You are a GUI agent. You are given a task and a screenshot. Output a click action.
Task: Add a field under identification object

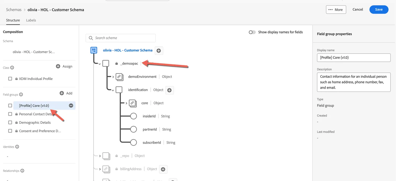point(170,90)
